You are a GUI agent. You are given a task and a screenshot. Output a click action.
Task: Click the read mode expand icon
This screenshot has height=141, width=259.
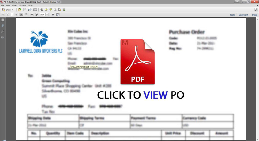click(256, 10)
